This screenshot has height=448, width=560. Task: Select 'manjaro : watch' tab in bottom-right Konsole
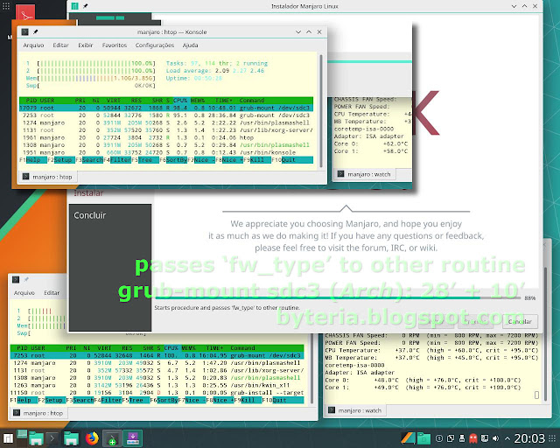tap(355, 410)
